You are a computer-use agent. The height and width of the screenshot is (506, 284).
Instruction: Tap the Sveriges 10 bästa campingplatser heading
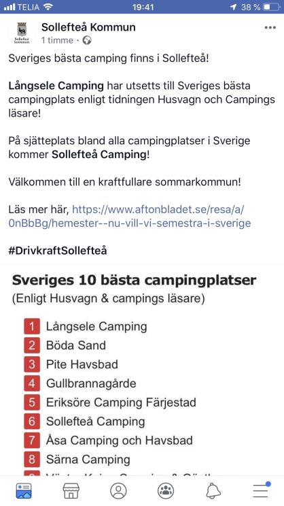pos(134,281)
